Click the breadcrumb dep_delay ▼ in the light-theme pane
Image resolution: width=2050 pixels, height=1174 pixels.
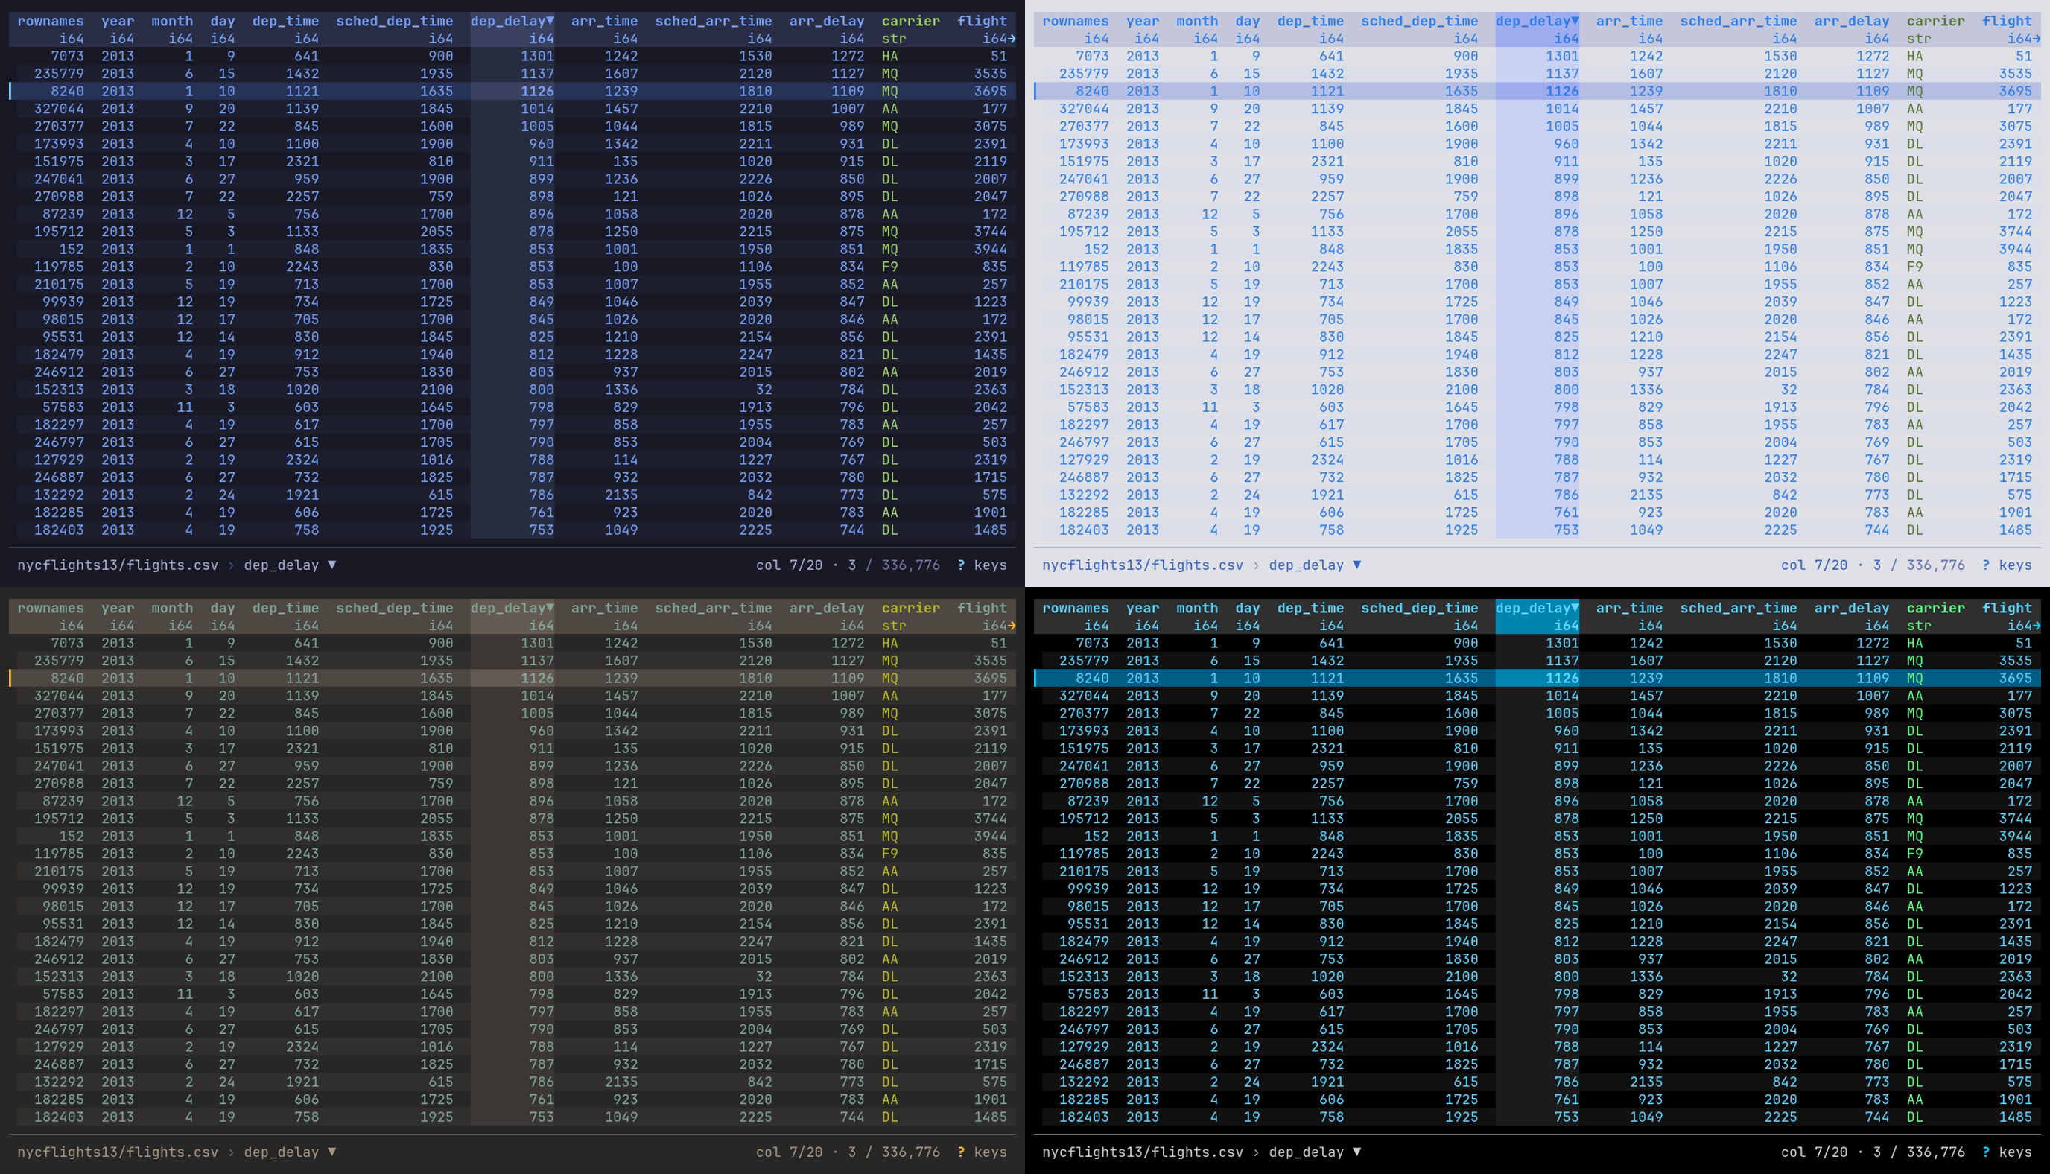1315,565
